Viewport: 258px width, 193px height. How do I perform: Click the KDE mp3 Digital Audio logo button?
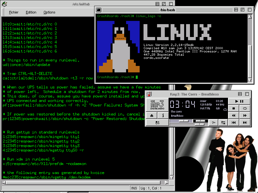(157, 105)
